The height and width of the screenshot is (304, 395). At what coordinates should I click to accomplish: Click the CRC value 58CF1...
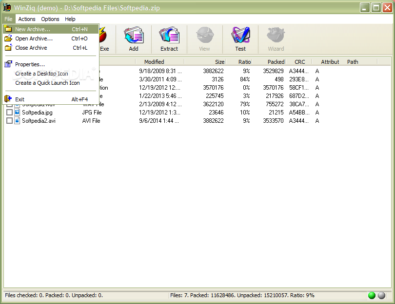tap(299, 88)
